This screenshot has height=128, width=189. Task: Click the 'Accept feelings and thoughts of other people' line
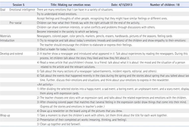pos(102,18)
